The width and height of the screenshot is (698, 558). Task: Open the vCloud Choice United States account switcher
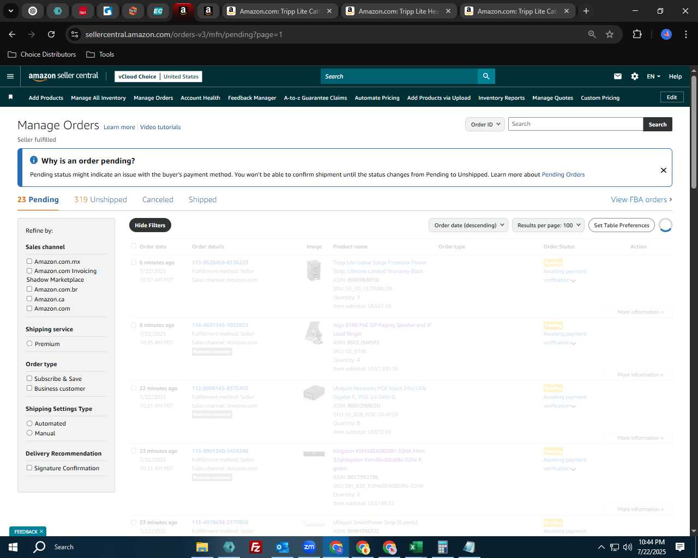point(158,76)
